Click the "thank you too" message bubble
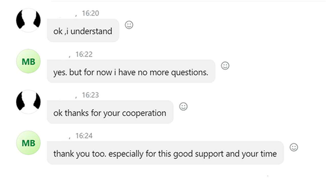Screen dimensions: 326x178 165,154
